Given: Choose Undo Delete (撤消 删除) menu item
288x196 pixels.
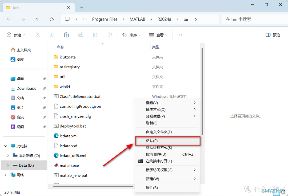Looking at the screenshot, I should coord(167,154).
